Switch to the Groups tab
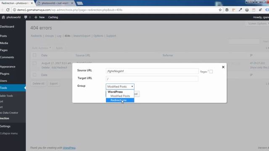Viewport: 269px width, 151px height. (x=49, y=36)
